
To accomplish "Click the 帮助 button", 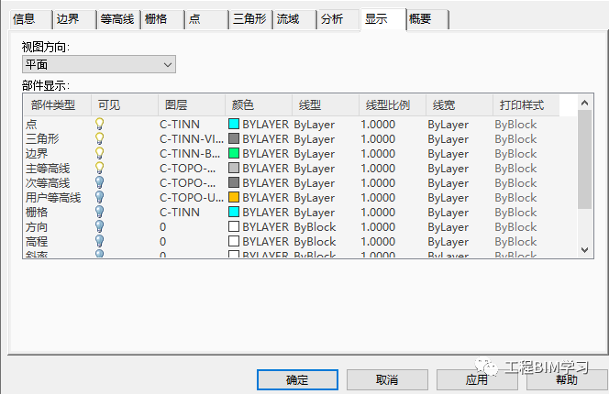I will pos(567,379).
